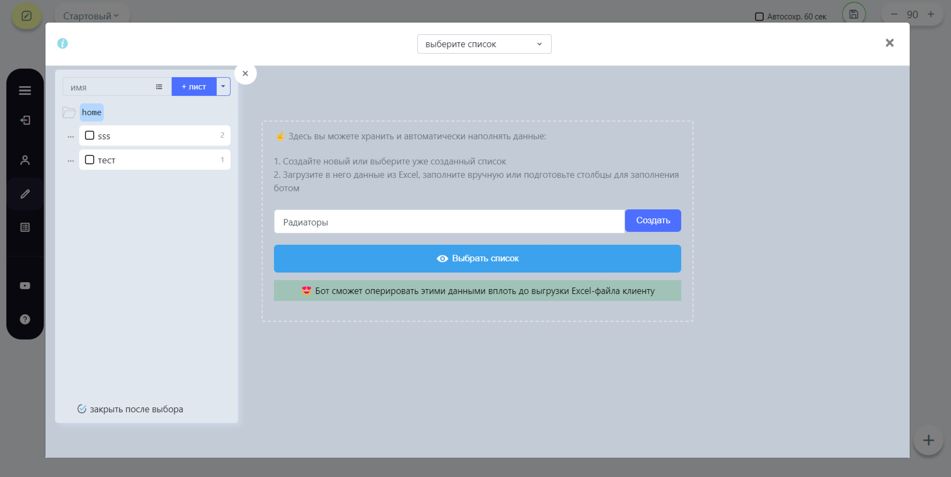Open the выберите список dropdown
The width and height of the screenshot is (951, 477).
pos(484,44)
